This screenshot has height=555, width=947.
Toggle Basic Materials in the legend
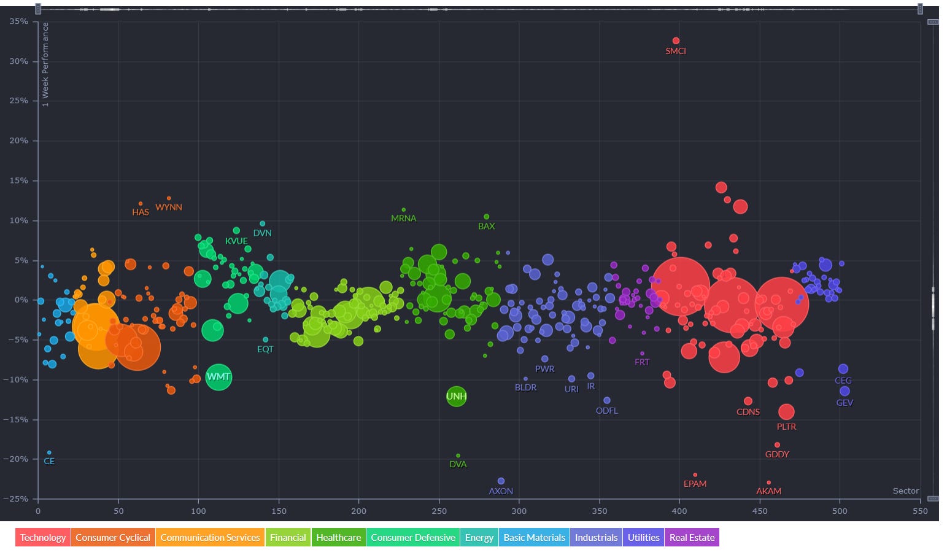pyautogui.click(x=534, y=537)
